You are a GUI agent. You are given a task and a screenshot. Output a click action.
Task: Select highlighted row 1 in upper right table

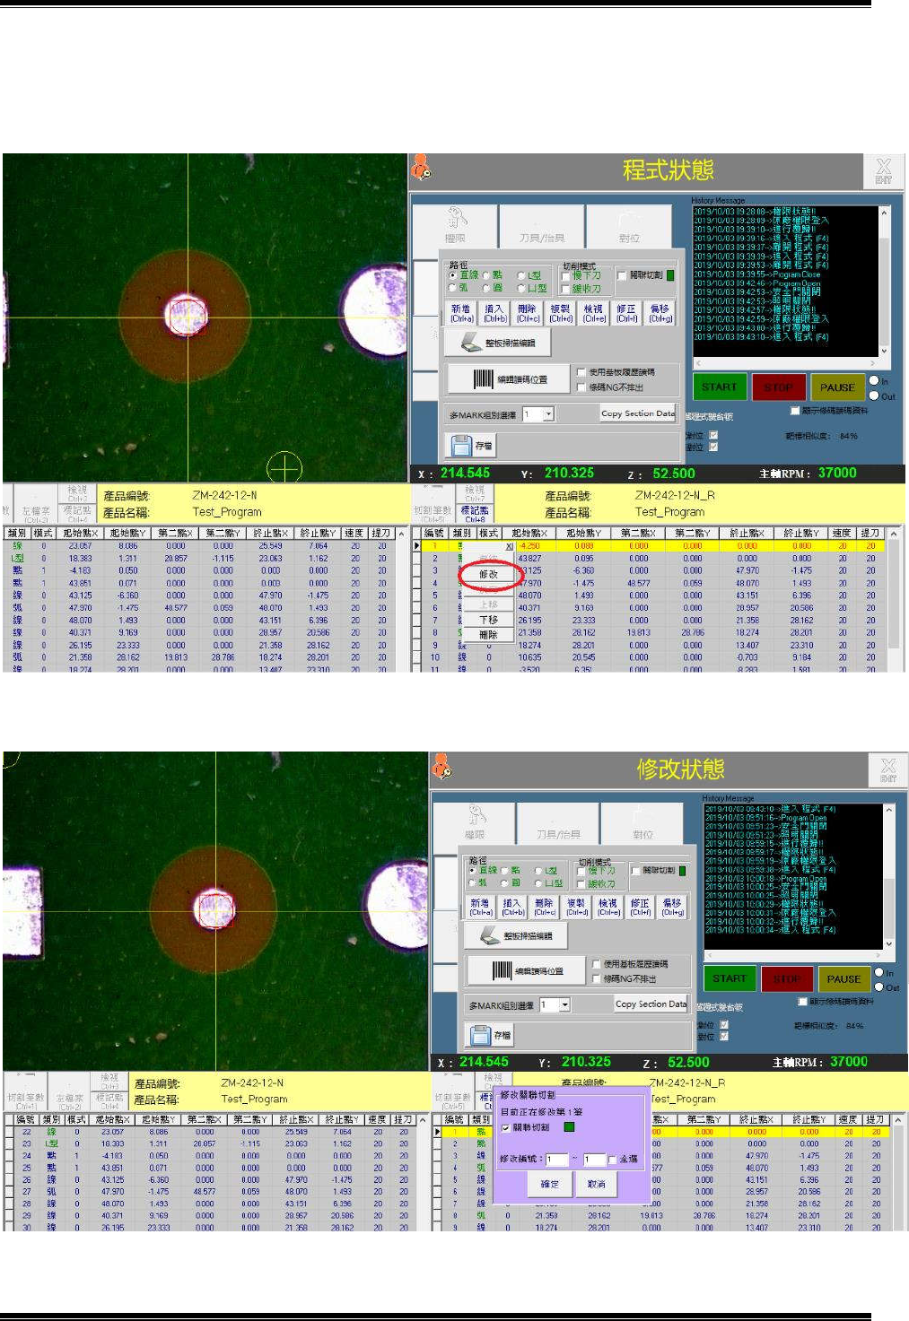[x=650, y=545]
